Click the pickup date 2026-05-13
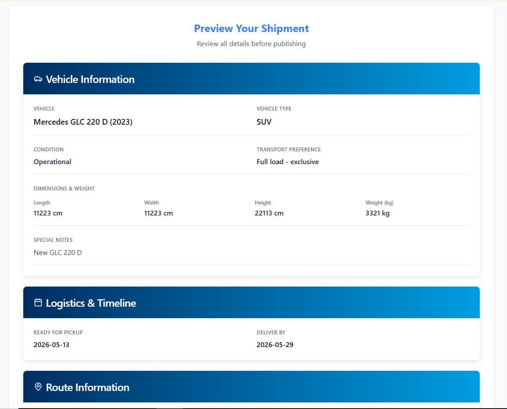 click(x=51, y=344)
